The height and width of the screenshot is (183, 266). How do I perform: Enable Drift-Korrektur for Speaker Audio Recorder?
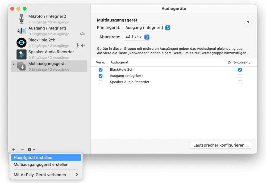tap(240, 82)
